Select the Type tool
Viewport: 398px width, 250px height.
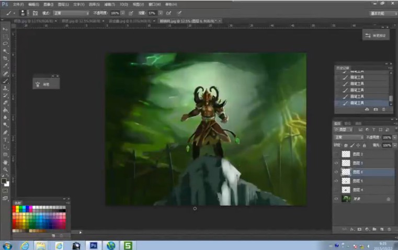click(x=5, y=140)
